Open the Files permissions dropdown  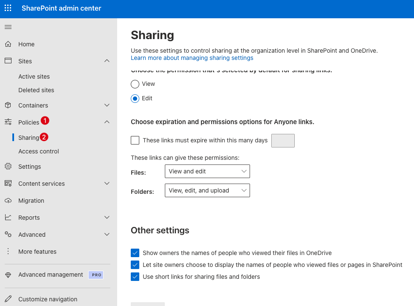click(x=207, y=171)
